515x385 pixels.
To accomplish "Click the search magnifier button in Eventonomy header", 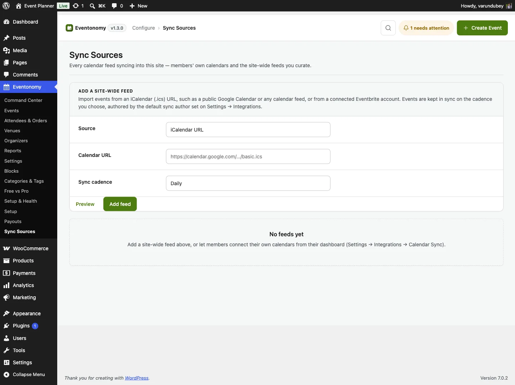I will click(388, 28).
